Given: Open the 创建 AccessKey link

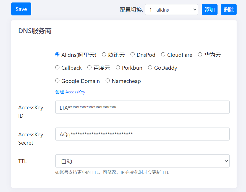Looking at the screenshot, I should tap(70, 92).
